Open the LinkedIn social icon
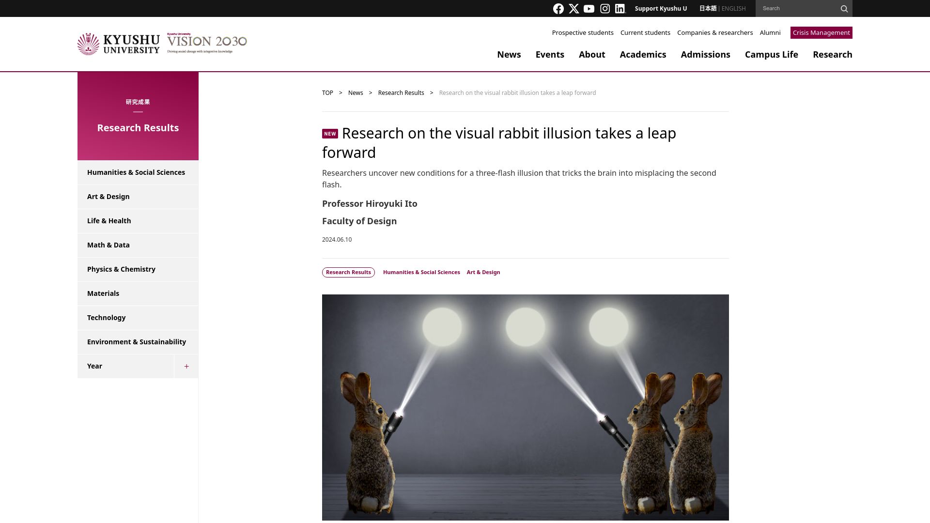 tap(620, 9)
